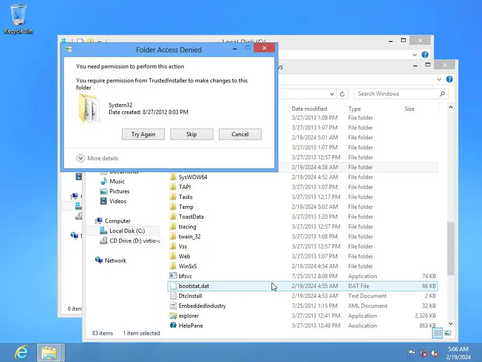Select the Tasks folder name
482x362 pixels.
pos(185,197)
